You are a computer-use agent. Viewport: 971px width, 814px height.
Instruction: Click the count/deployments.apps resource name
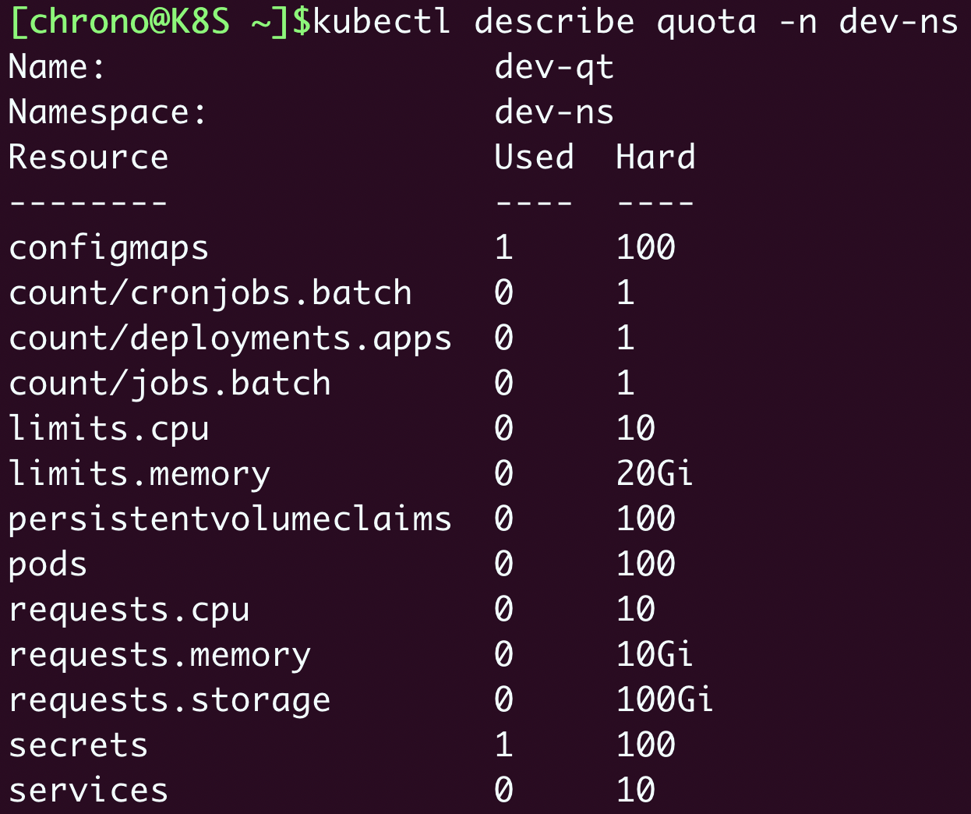point(230,338)
